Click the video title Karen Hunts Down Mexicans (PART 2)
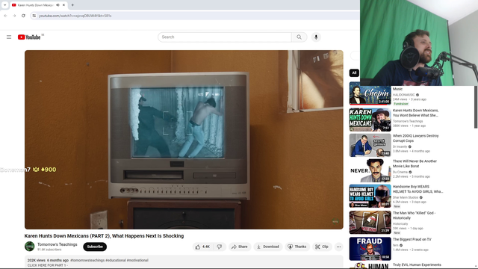Viewport: 478px width, 269px height. pos(104,236)
